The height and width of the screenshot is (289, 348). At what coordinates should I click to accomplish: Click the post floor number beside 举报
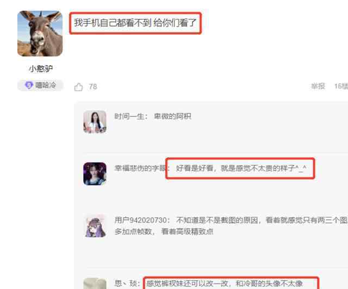pyautogui.click(x=341, y=86)
